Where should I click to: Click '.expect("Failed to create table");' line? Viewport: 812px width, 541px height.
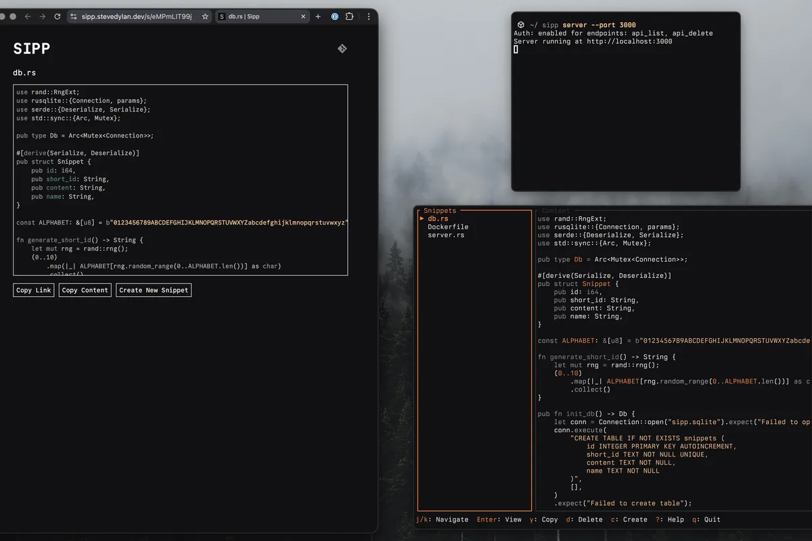coord(623,503)
